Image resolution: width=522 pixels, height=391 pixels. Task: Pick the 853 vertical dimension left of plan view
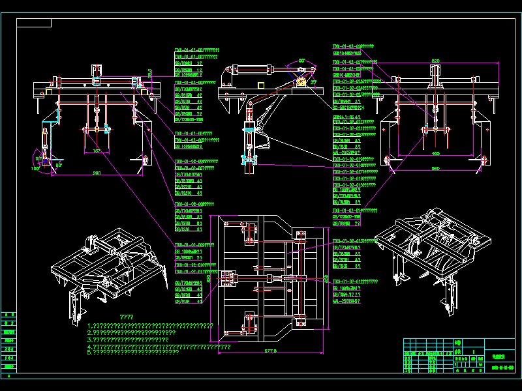(209, 278)
